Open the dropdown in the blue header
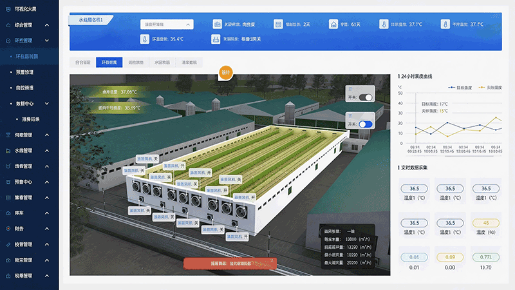Screen dimensions: 515x290 166,24
